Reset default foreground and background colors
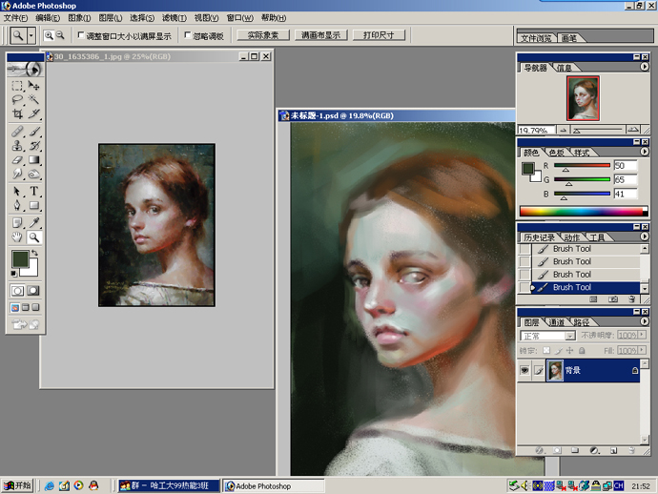Viewport: 658px width, 494px height. [13, 274]
